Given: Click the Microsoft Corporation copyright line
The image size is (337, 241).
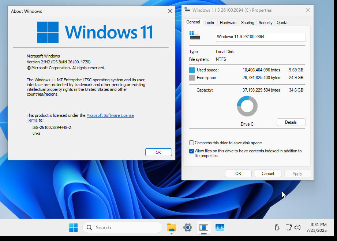Looking at the screenshot, I should click(x=66, y=68).
